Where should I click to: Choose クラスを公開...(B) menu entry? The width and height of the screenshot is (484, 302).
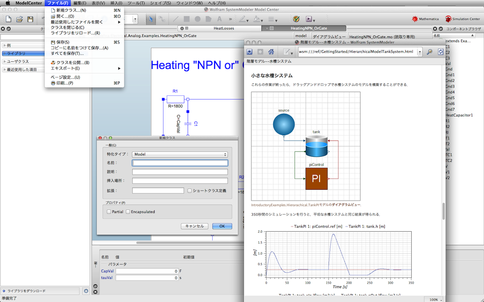coord(84,63)
